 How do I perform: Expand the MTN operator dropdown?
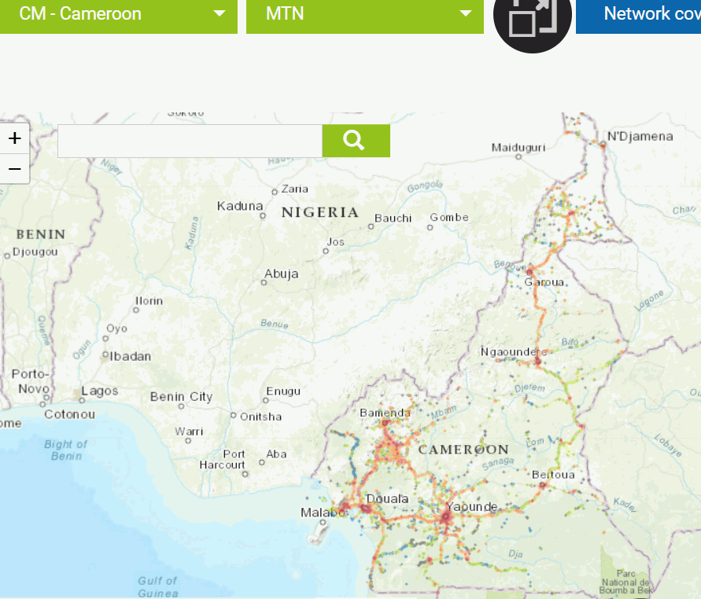pos(364,14)
